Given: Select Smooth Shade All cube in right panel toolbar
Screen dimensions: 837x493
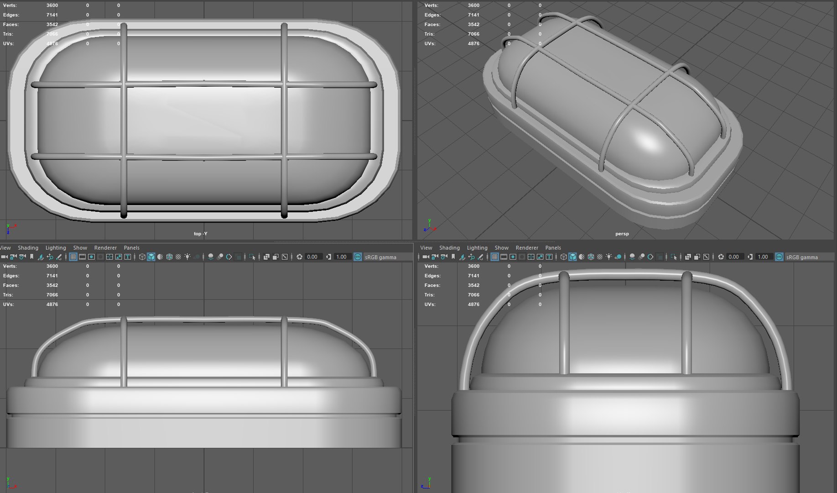Looking at the screenshot, I should (572, 257).
